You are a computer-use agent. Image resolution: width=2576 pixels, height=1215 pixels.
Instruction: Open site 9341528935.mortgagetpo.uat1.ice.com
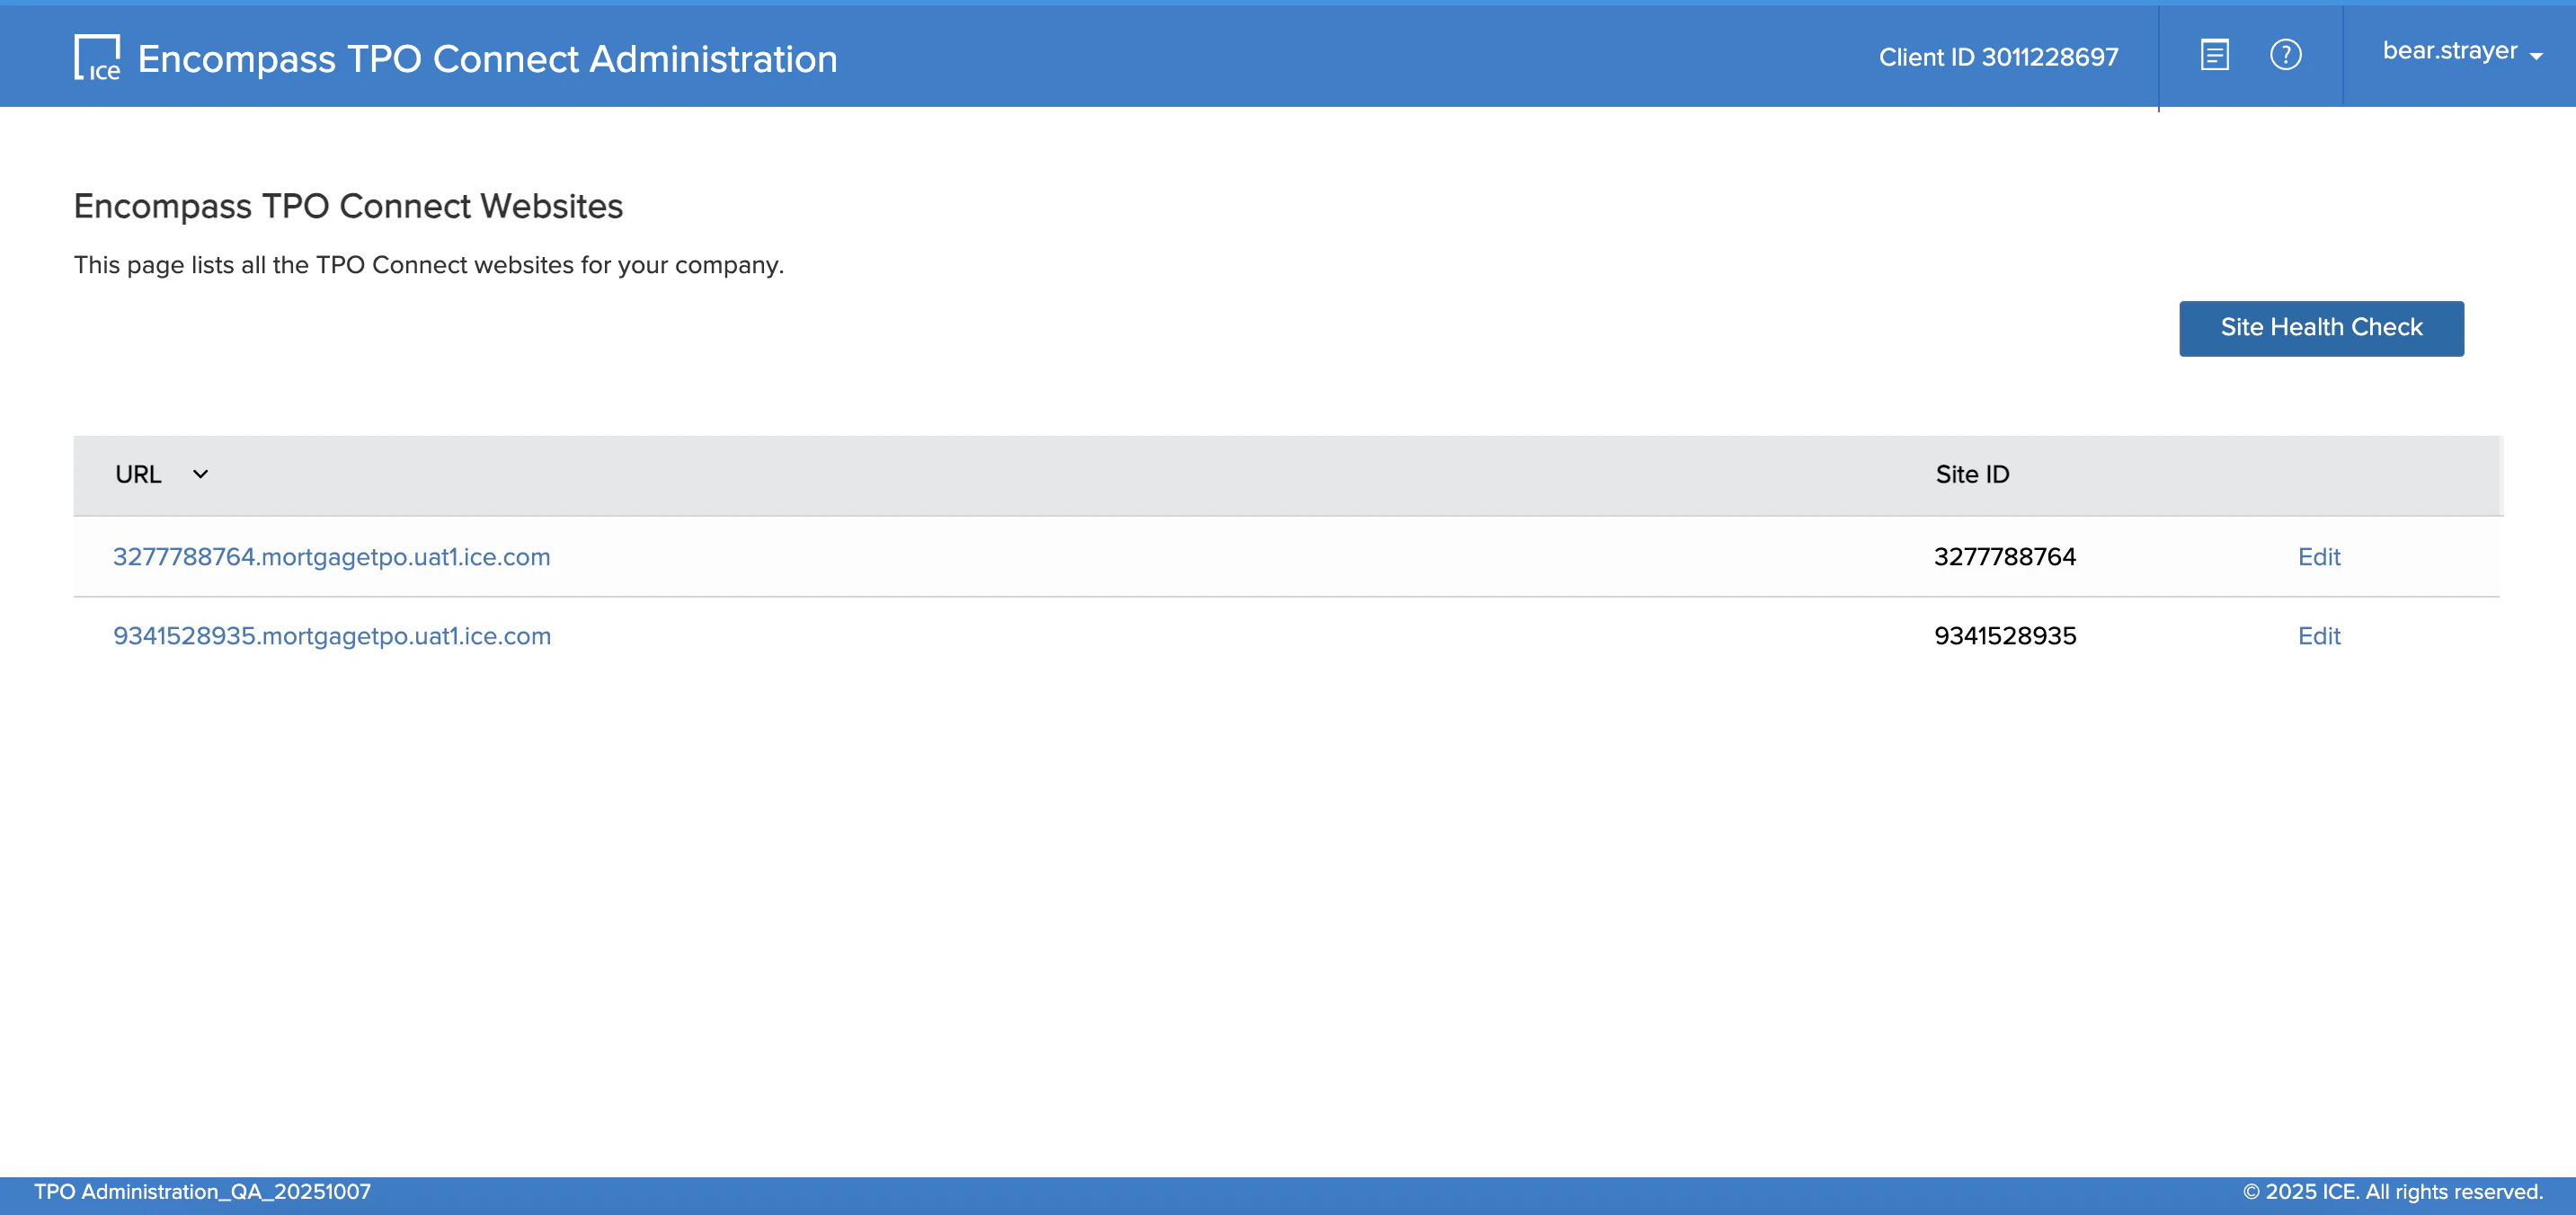[332, 636]
